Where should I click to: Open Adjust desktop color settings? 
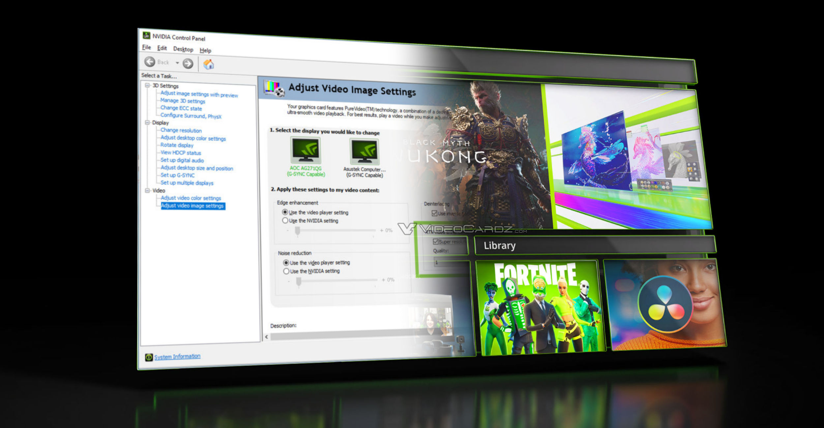coord(193,138)
